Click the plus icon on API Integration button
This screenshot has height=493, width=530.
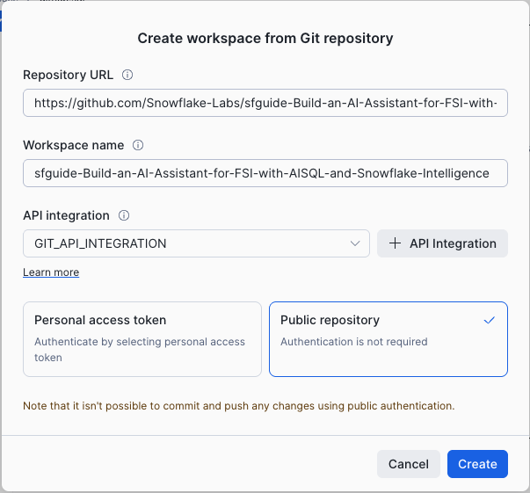click(x=395, y=243)
